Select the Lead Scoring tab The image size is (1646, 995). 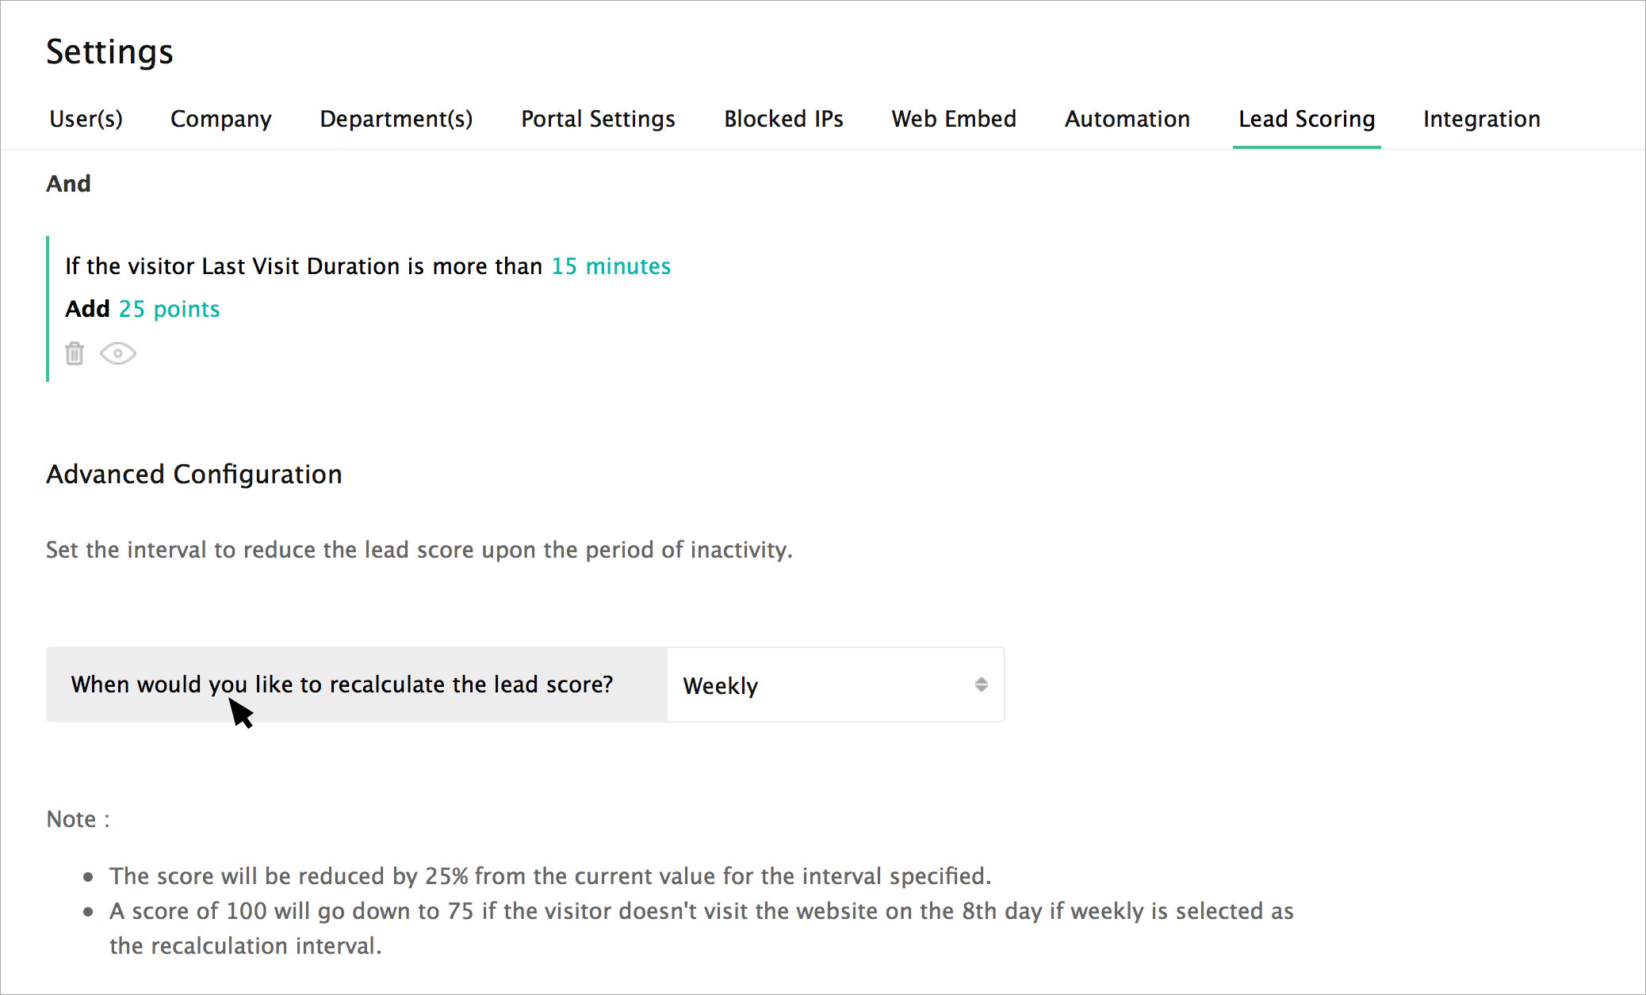(x=1306, y=119)
